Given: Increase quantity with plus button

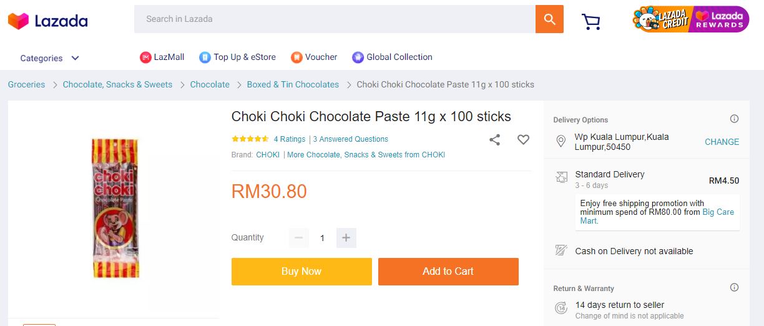Looking at the screenshot, I should coord(346,238).
